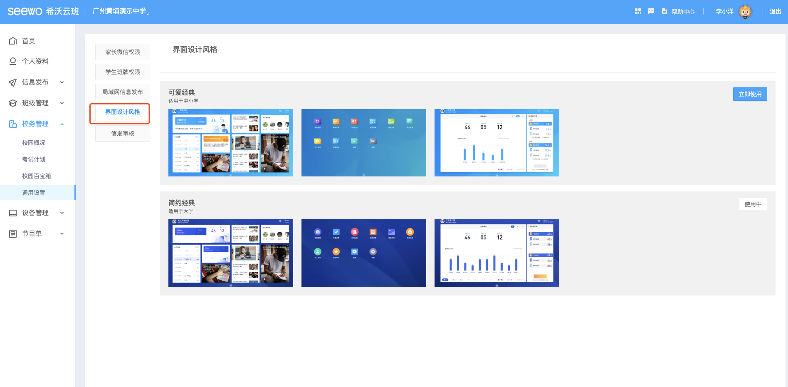Screen dimensions: 788x387
Task: Click the 校务管理 building icon
Action: coord(13,124)
